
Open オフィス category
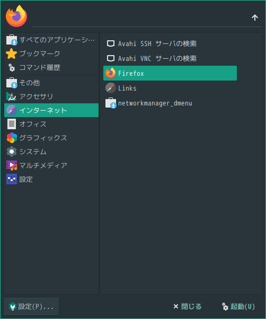point(51,124)
